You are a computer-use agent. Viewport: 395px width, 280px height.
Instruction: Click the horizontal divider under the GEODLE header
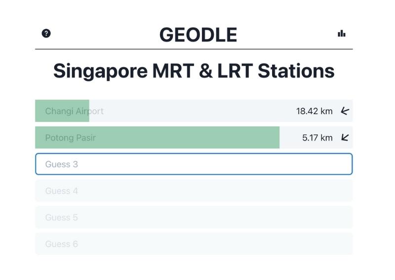pos(194,49)
